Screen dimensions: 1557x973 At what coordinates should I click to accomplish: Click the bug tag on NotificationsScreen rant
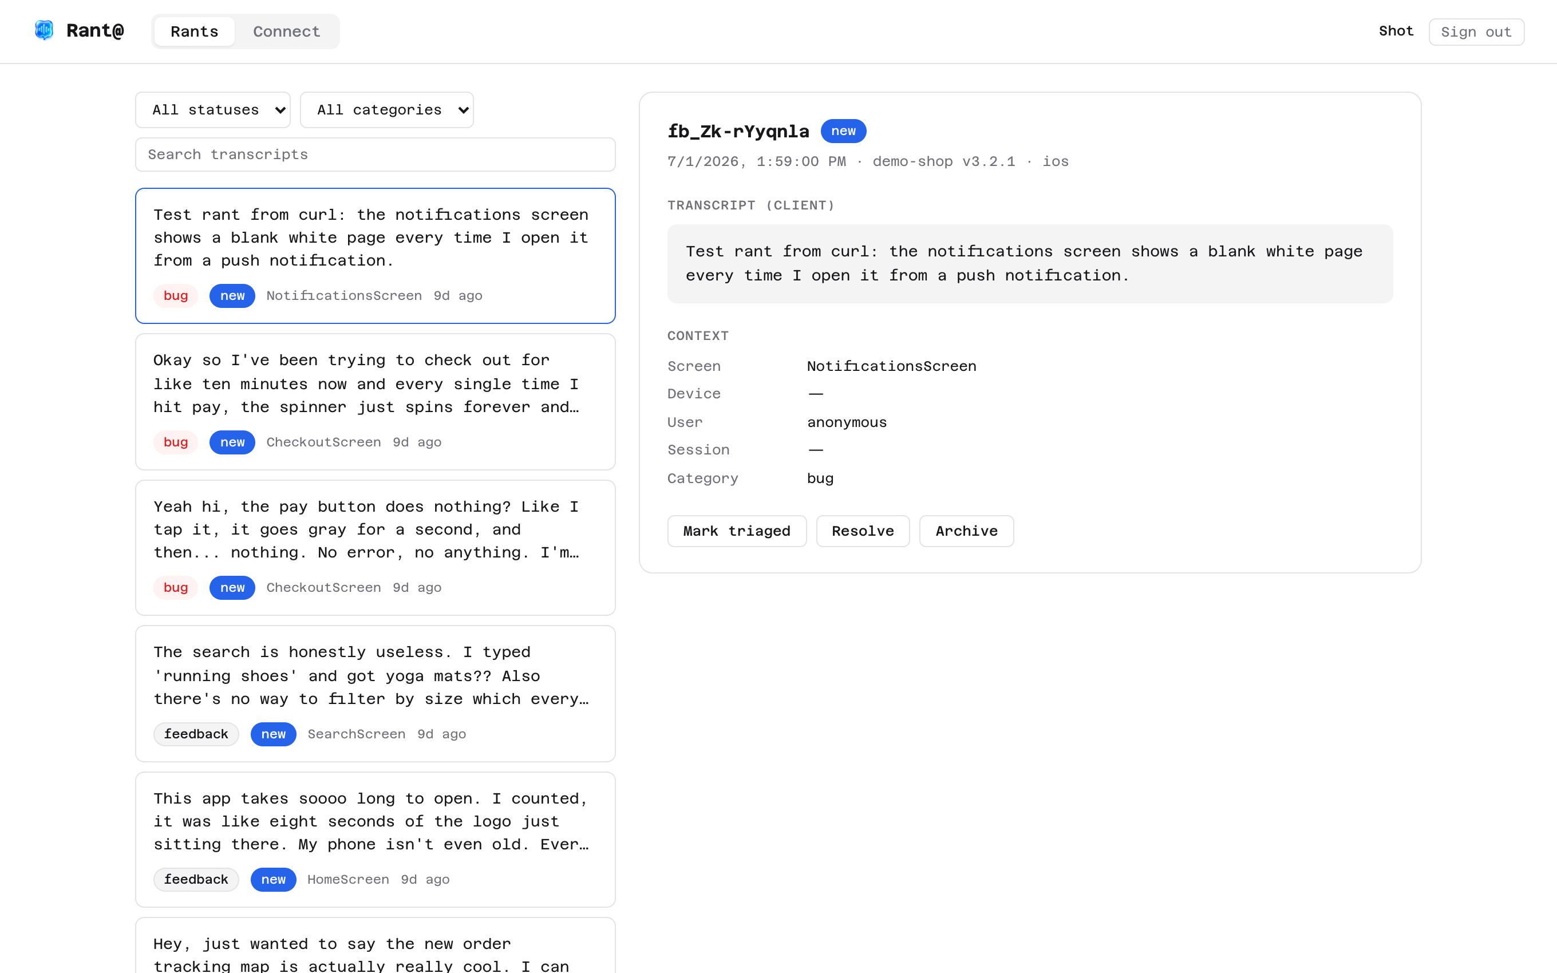point(176,296)
